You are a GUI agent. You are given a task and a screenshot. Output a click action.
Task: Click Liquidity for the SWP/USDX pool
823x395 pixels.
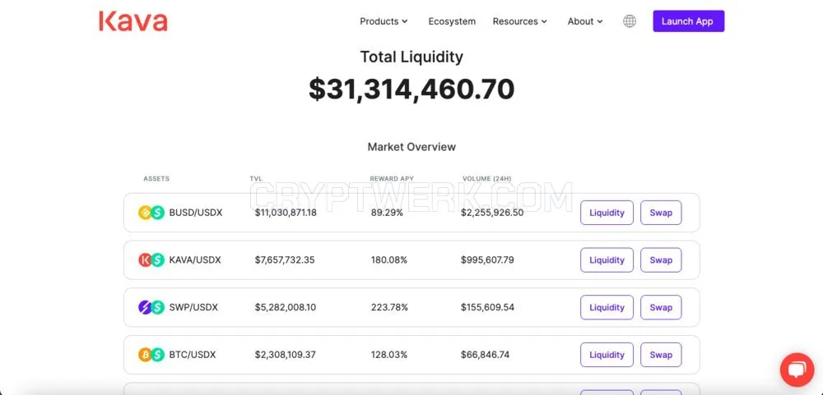[607, 307]
